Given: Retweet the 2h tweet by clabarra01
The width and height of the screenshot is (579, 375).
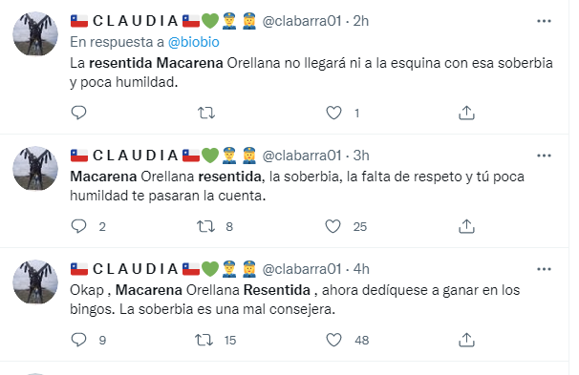Looking at the screenshot, I should pos(206,113).
